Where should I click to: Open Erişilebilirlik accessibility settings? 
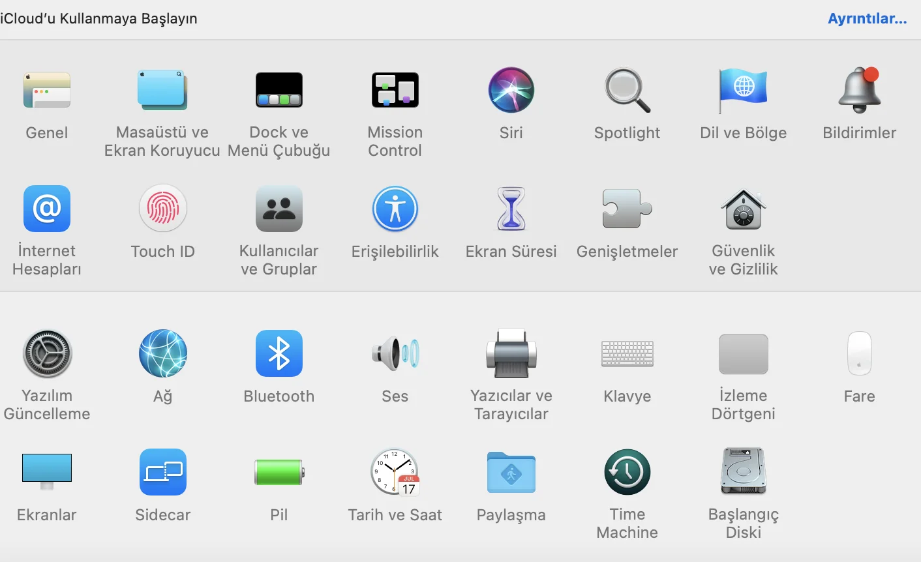pyautogui.click(x=395, y=209)
